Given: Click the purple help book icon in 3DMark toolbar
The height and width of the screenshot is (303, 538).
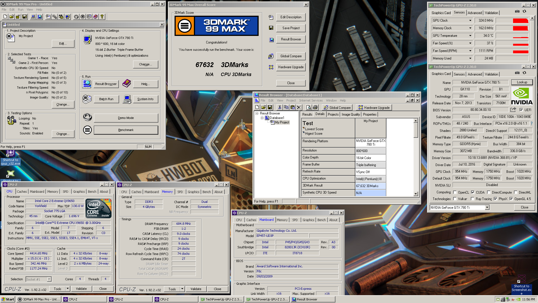Looking at the screenshot, I should coord(96,17).
